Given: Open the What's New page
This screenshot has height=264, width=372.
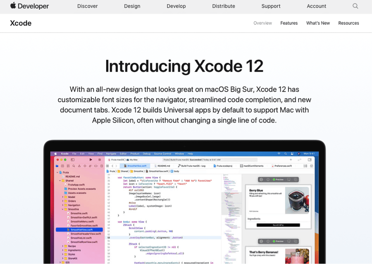Looking at the screenshot, I should (318, 23).
